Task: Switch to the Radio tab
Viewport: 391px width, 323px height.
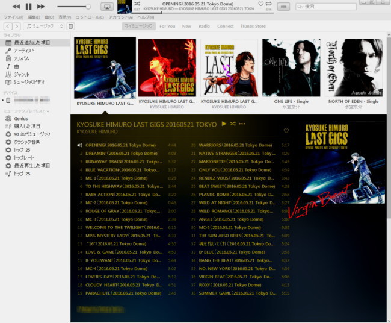Action: (205, 26)
